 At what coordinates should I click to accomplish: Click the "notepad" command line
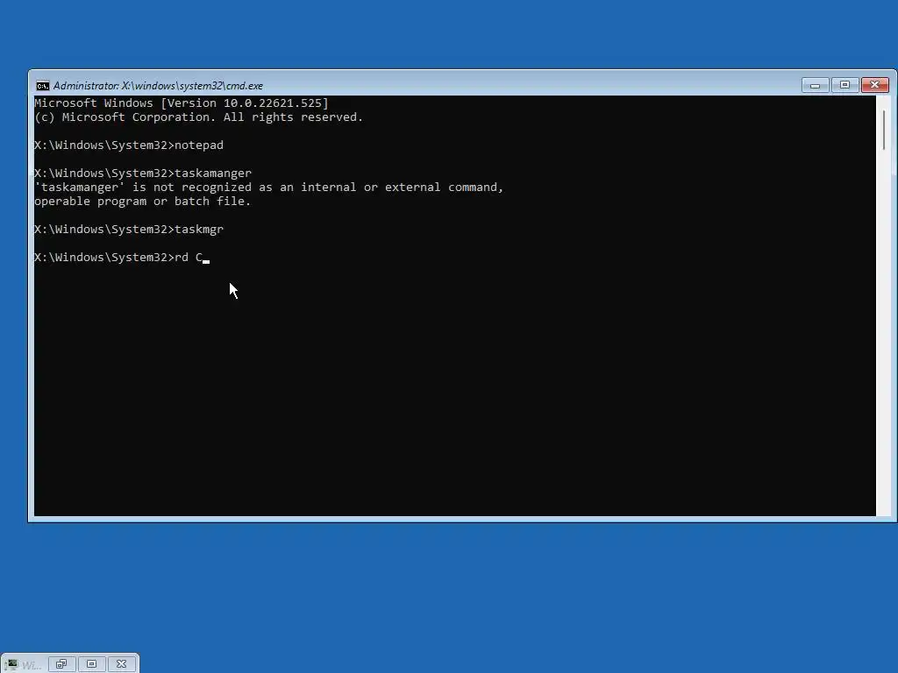[129, 145]
